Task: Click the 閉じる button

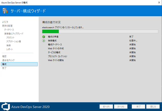Action: point(153,106)
